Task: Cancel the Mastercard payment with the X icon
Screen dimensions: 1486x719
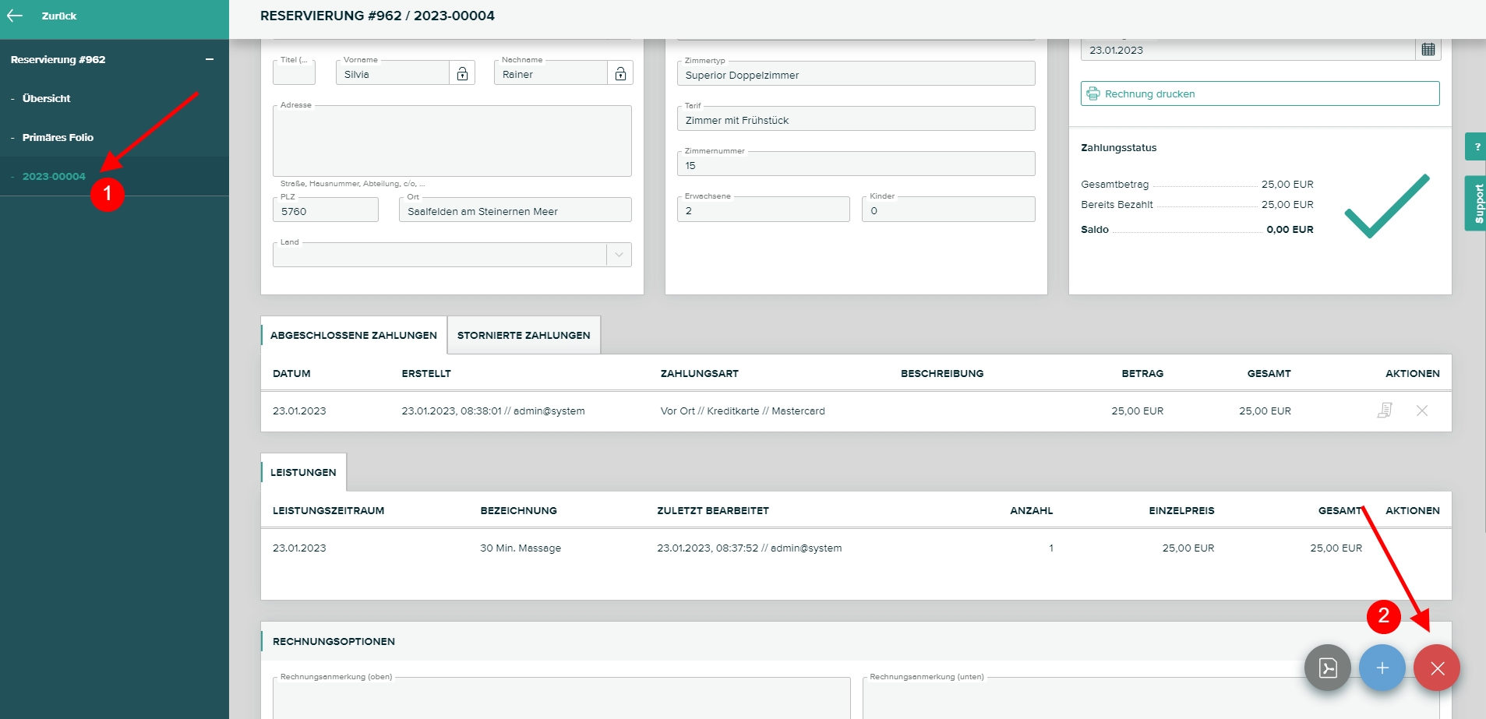Action: tap(1421, 411)
